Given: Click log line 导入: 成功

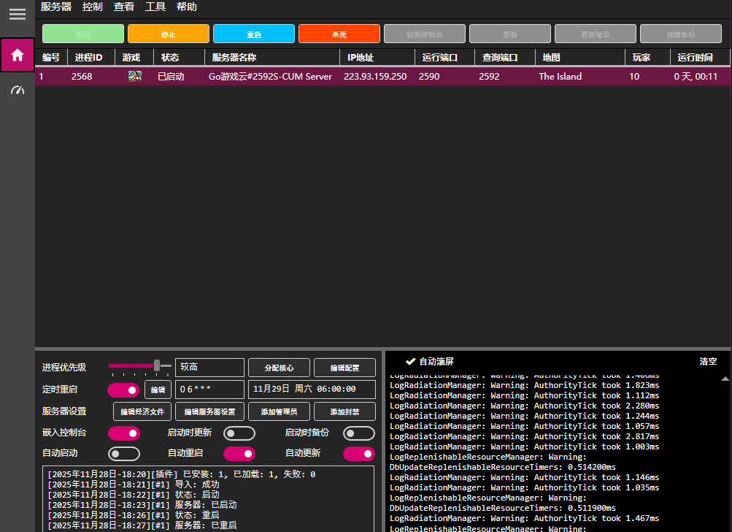Looking at the screenshot, I should pos(134,484).
